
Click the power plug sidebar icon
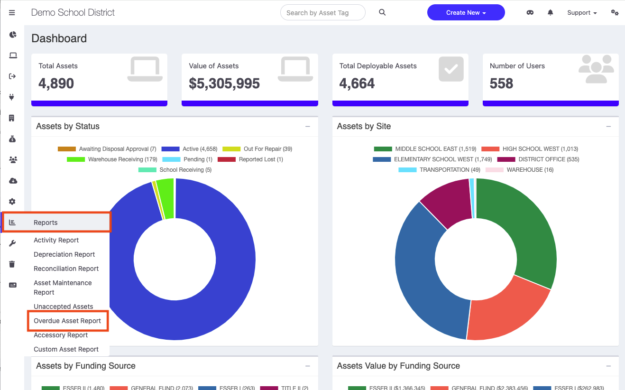tap(12, 97)
